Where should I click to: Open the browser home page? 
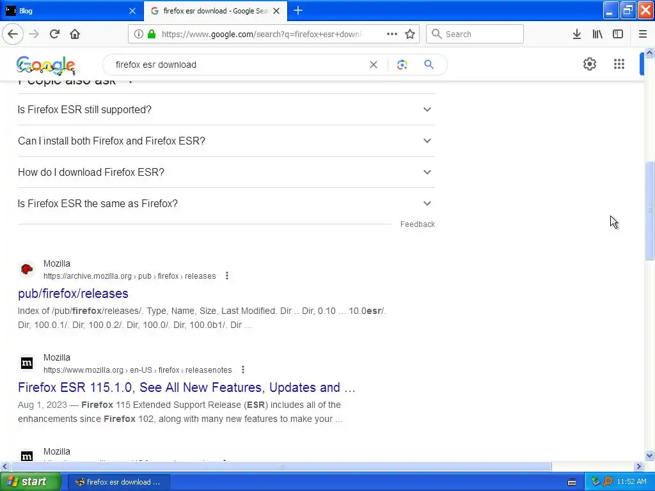pos(75,34)
